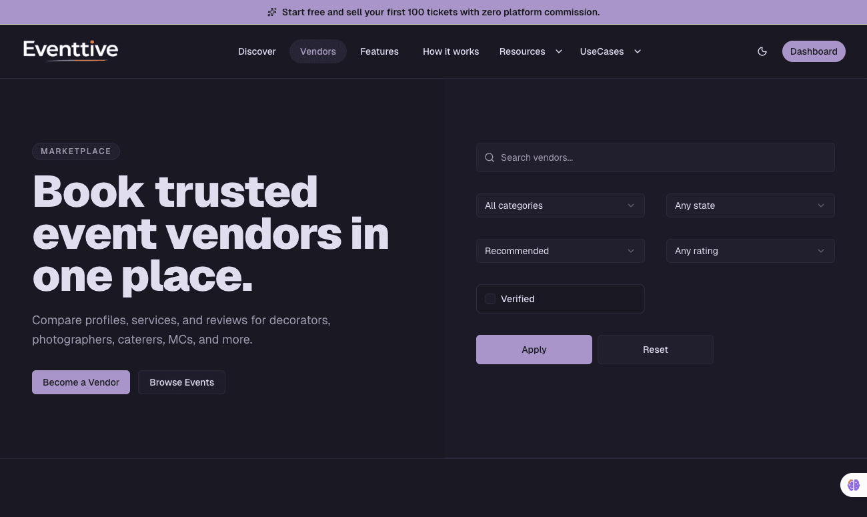Image resolution: width=867 pixels, height=517 pixels.
Task: Open the How it works page
Action: tap(451, 51)
